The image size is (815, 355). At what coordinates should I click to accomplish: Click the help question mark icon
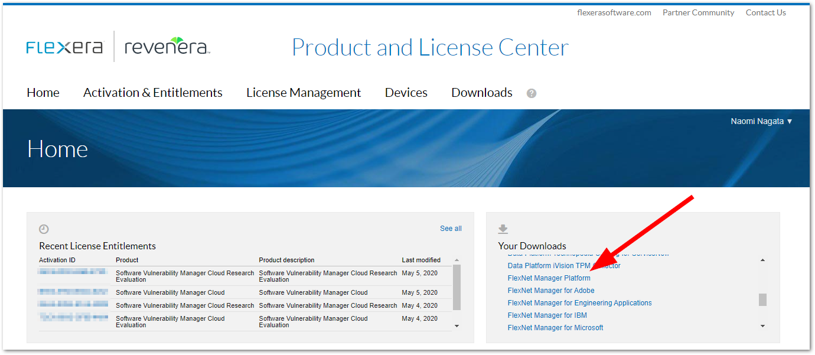[532, 93]
